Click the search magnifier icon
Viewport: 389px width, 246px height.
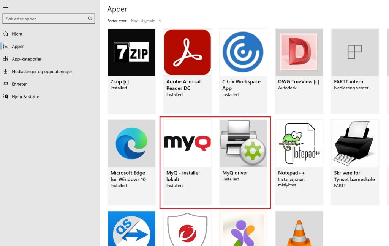pyautogui.click(x=90, y=19)
